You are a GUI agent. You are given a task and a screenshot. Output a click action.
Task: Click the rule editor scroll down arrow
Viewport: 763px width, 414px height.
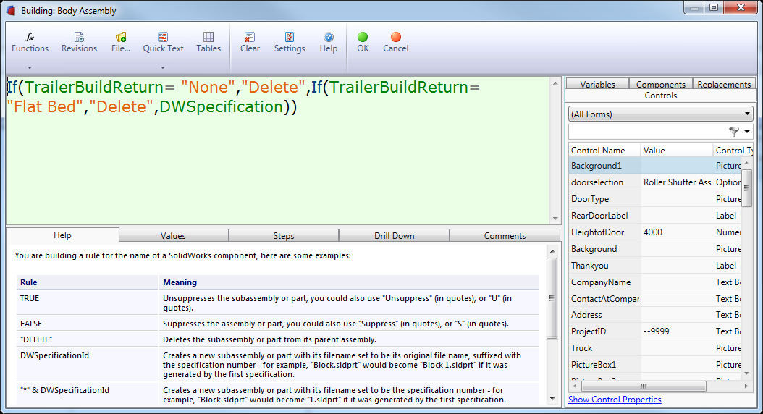point(555,219)
